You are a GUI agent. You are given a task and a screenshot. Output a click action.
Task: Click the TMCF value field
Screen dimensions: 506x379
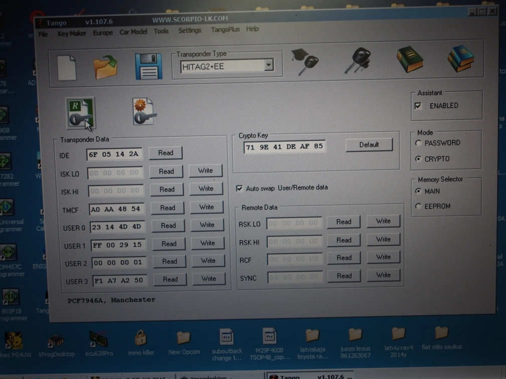[x=116, y=209]
